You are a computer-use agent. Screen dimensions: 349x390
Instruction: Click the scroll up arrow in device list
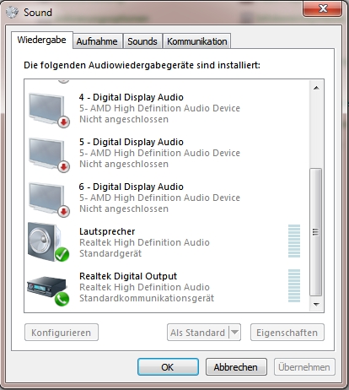click(316, 88)
